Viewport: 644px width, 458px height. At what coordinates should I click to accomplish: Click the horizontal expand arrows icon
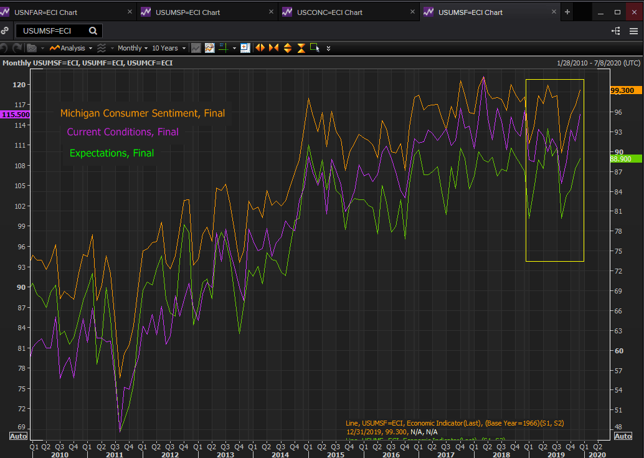(x=260, y=48)
